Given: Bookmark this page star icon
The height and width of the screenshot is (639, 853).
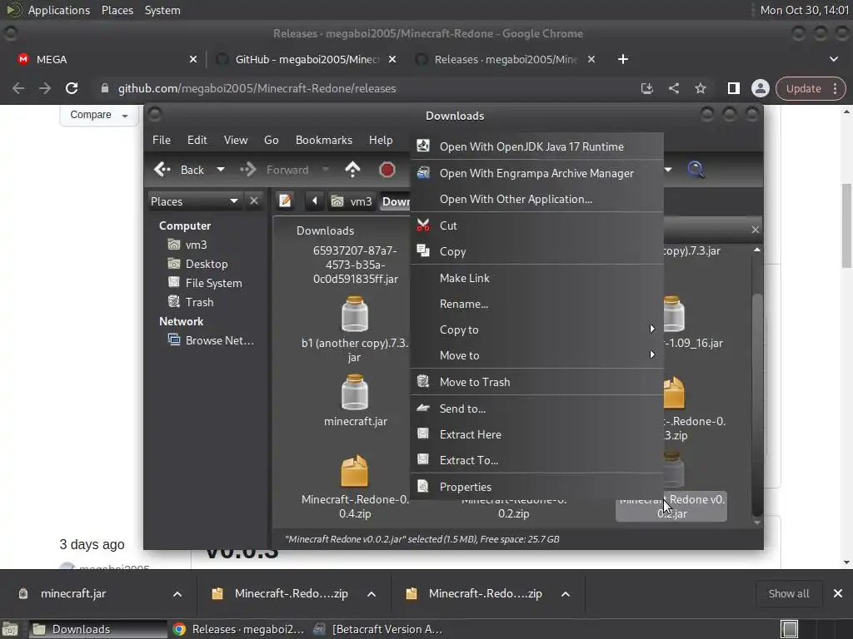Looking at the screenshot, I should 701,88.
